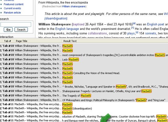Click the Wikipedia icon of the Macbeth (disambiguation) row

pos(1,108)
